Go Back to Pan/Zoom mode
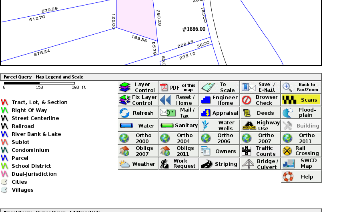Screen dimensions: 339x212 [301, 87]
